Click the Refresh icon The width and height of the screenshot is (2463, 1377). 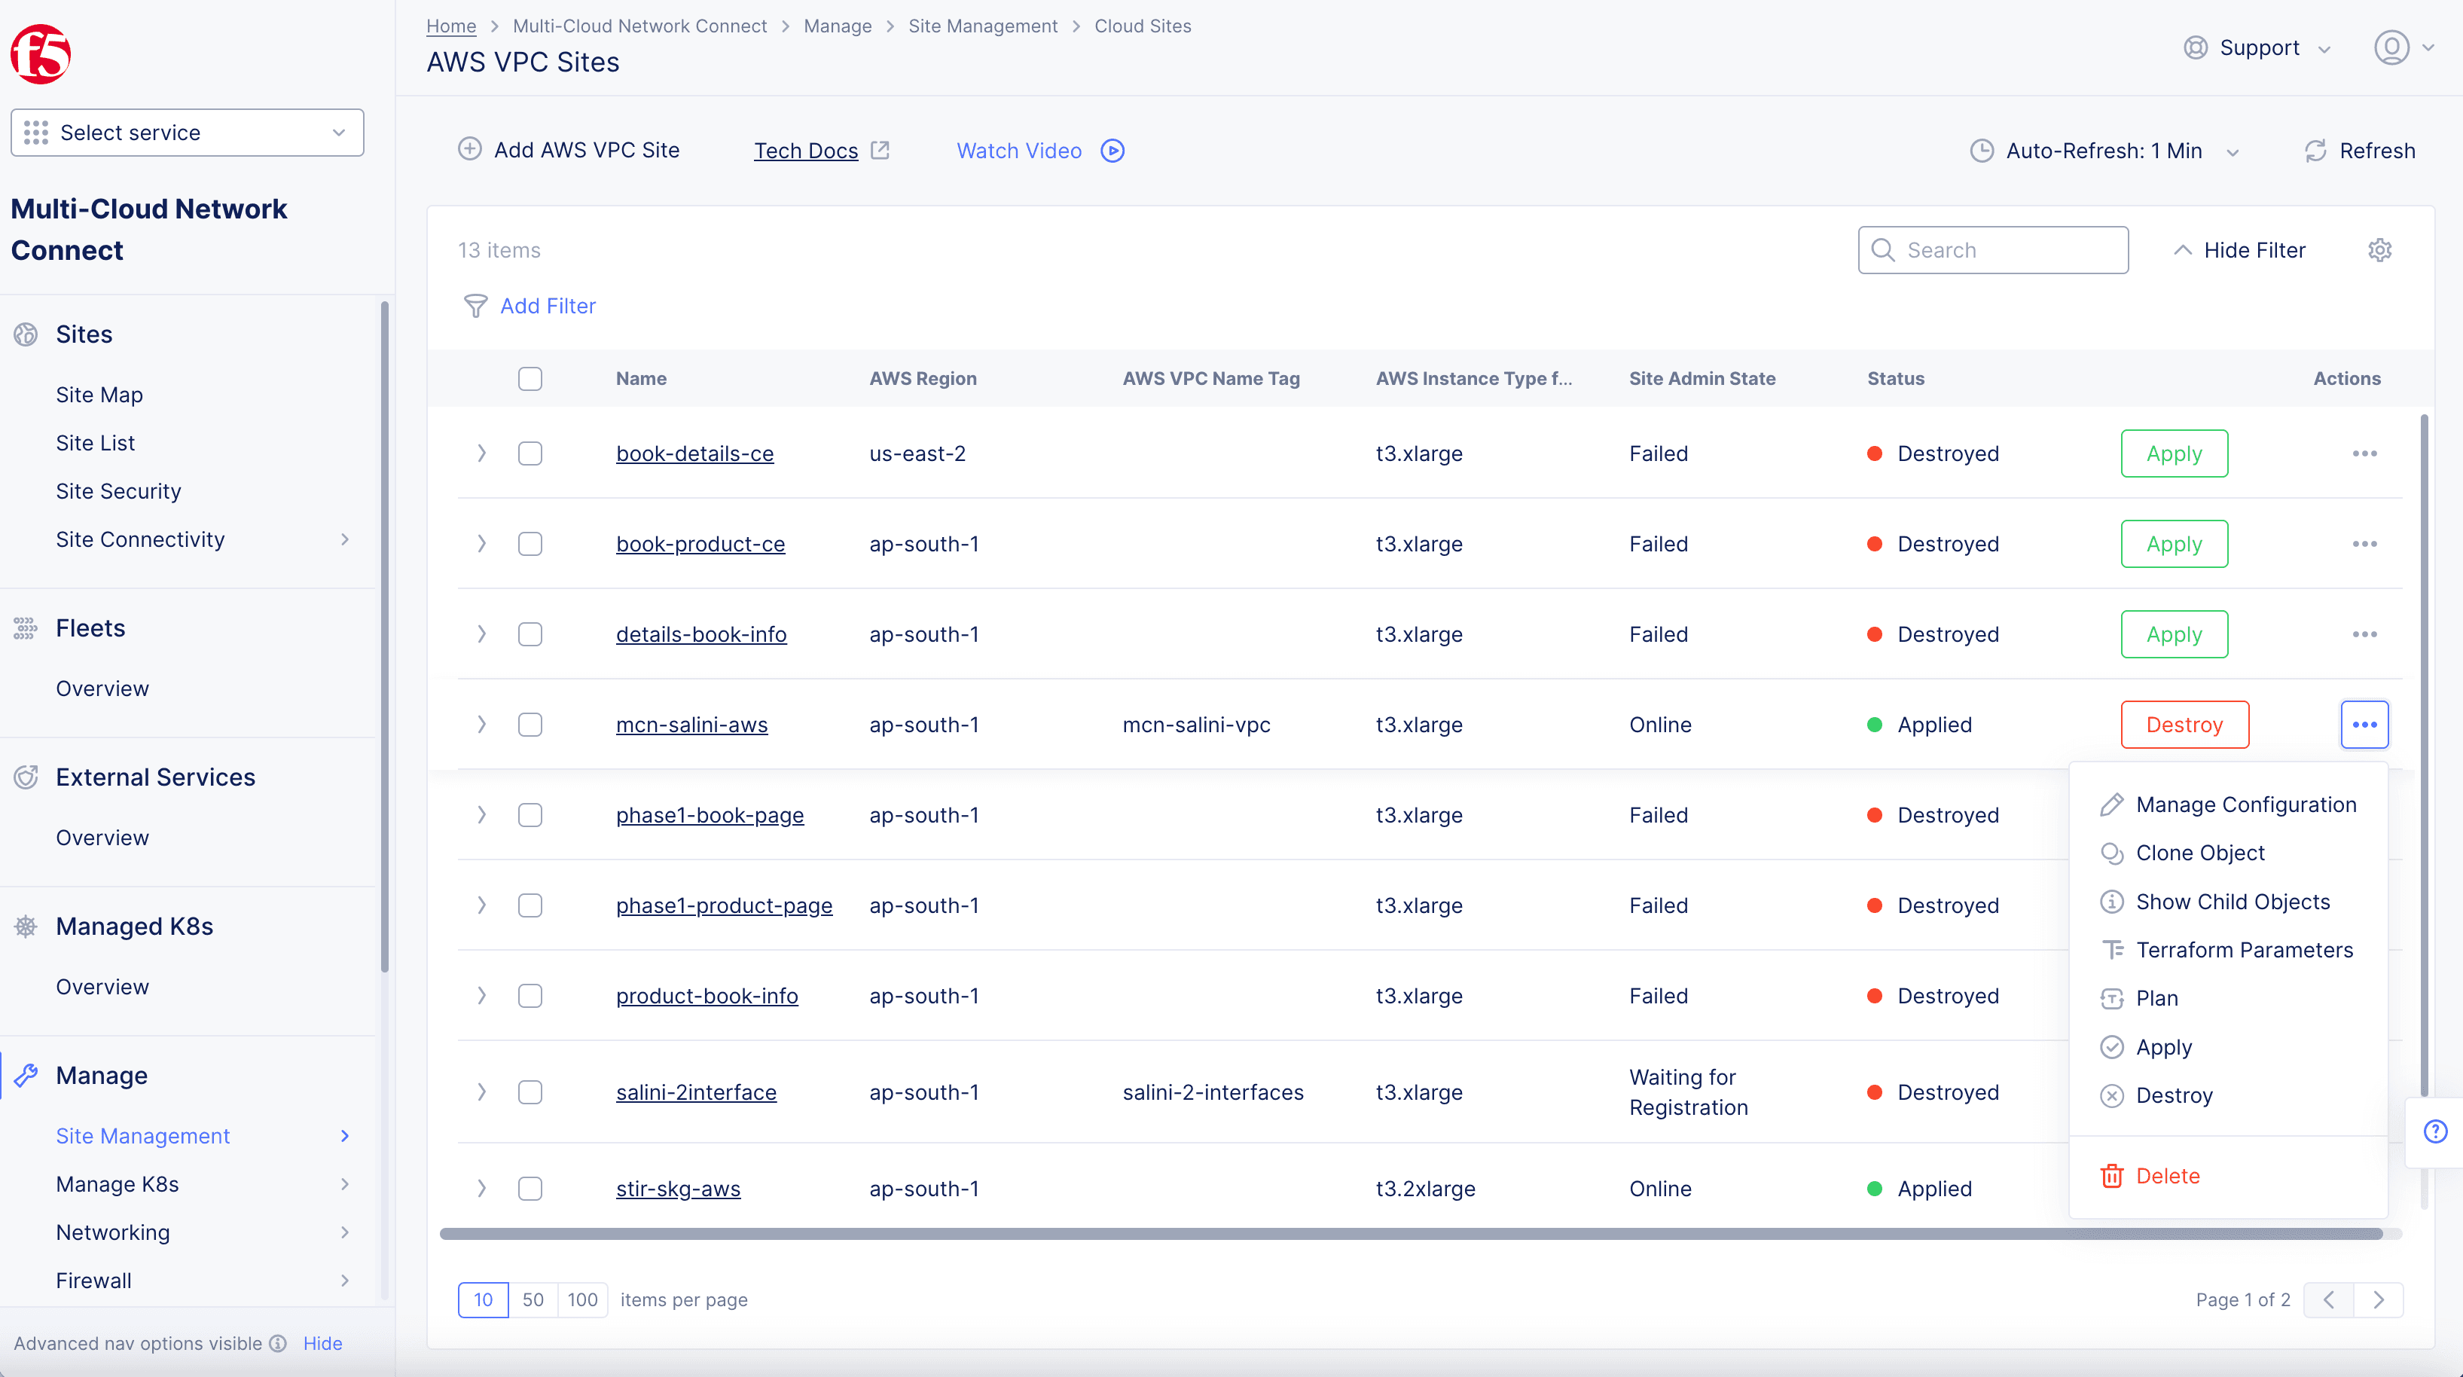tap(2315, 151)
